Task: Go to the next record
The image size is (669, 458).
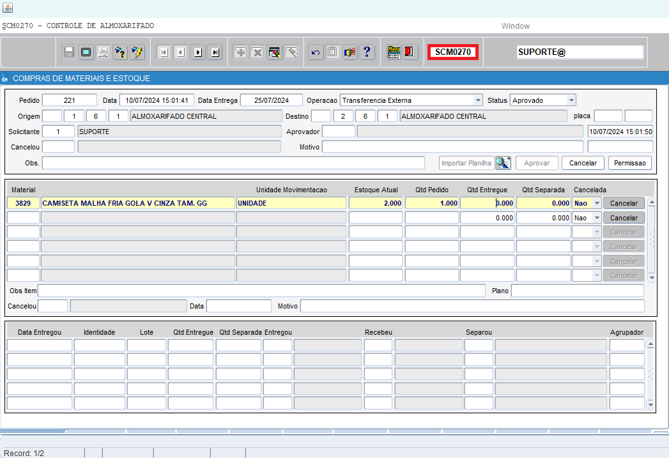Action: point(198,52)
